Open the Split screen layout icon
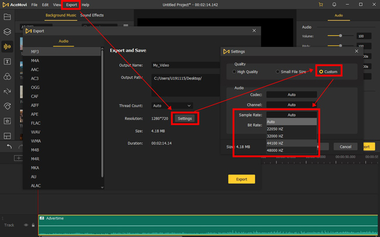Image resolution: width=380 pixels, height=237 pixels. tap(7, 136)
